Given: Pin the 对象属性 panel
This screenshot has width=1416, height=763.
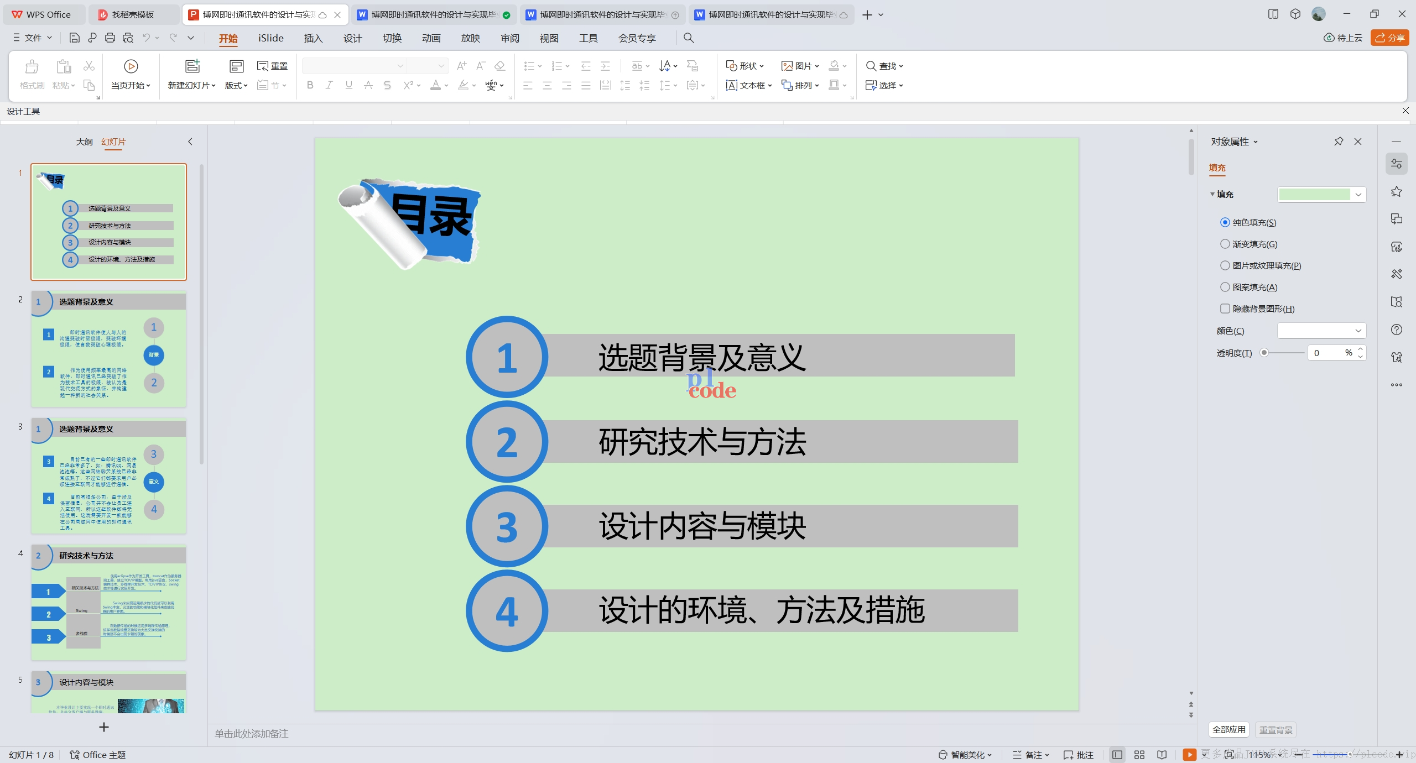Looking at the screenshot, I should [1339, 142].
